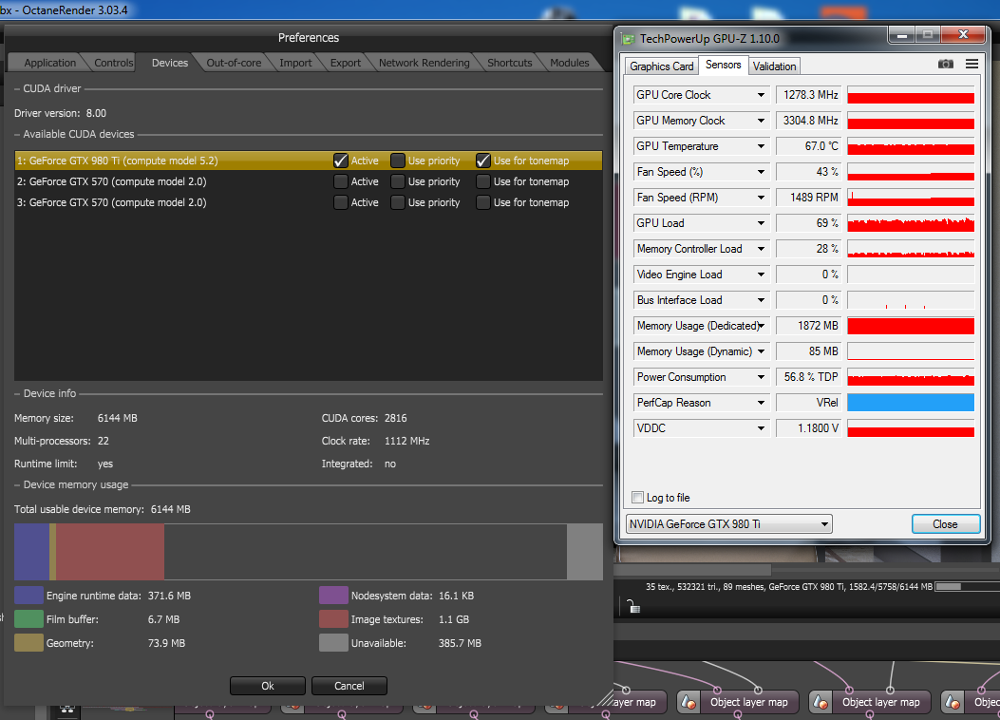Click Cancel in Preferences dialog
Image resolution: width=1000 pixels, height=720 pixels.
pos(349,686)
